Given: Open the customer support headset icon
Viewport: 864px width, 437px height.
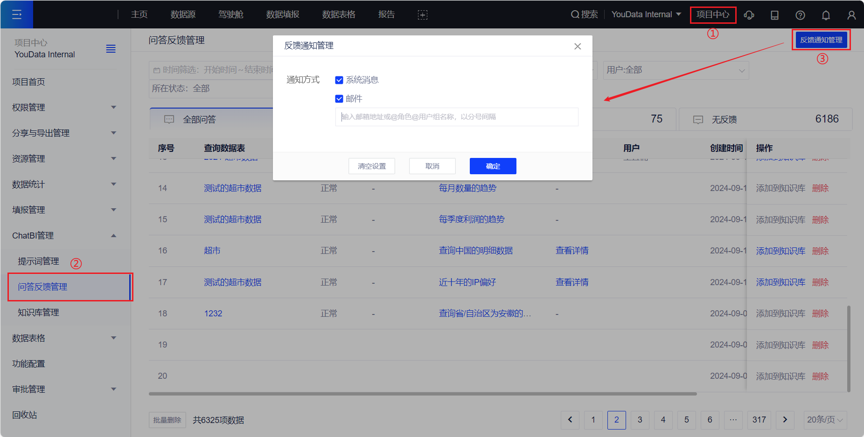Looking at the screenshot, I should pos(749,15).
